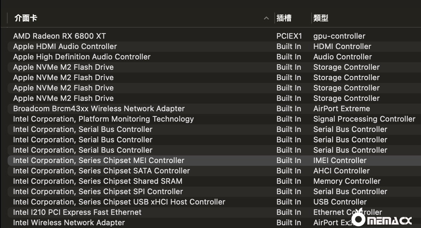Select the Intel Wireless Network Adapter row
Screen dimensions: 421x228
(69, 222)
